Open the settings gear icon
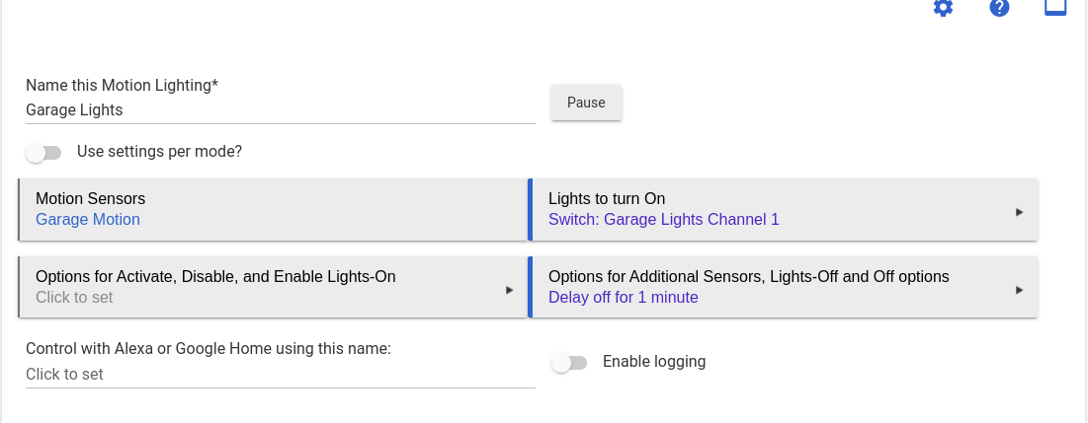Image resolution: width=1088 pixels, height=423 pixels. (943, 8)
